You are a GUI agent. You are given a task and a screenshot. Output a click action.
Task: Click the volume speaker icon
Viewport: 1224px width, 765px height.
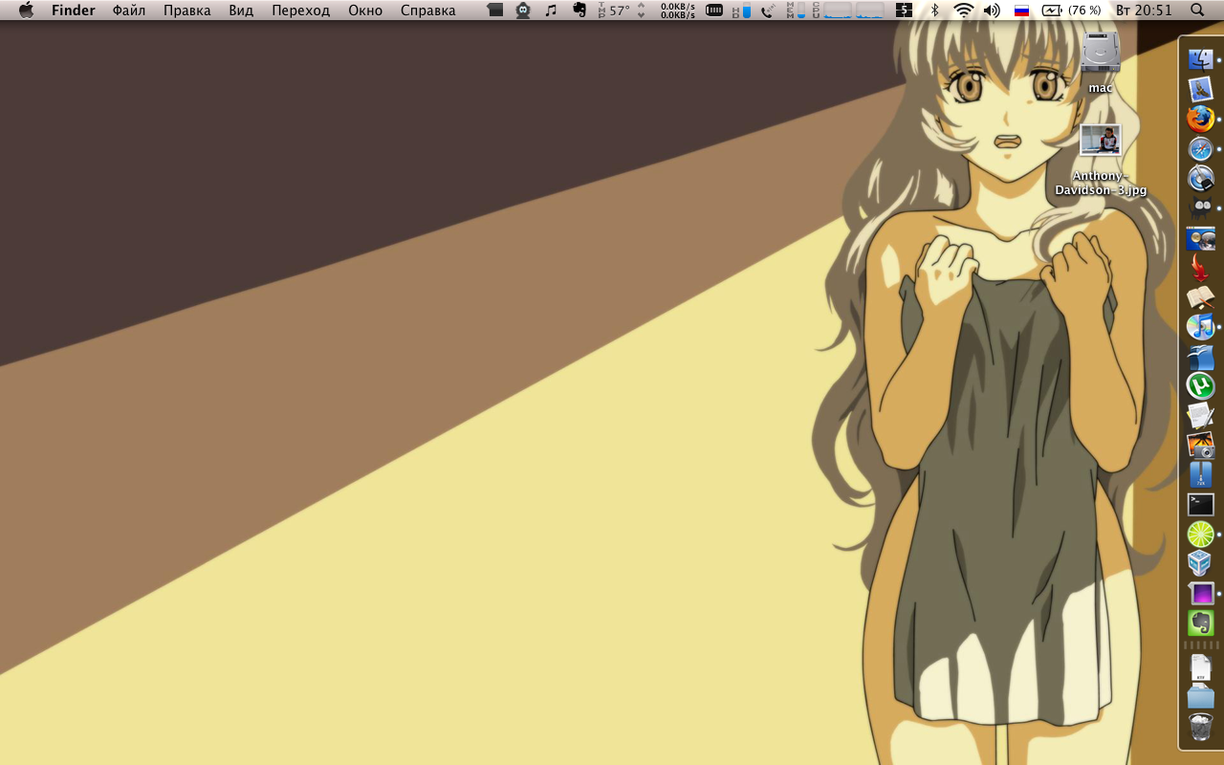pyautogui.click(x=992, y=11)
